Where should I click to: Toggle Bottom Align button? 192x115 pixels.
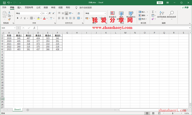pyautogui.click(x=66, y=13)
